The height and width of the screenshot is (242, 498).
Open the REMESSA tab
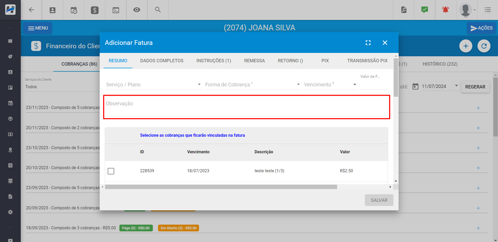click(x=254, y=61)
